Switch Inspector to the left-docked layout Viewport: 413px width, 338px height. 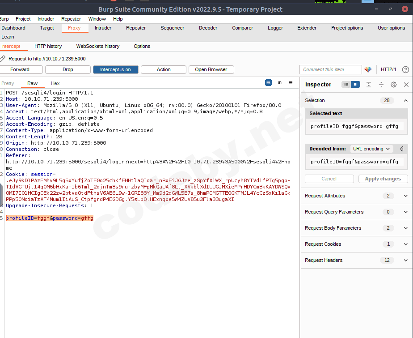pos(346,85)
